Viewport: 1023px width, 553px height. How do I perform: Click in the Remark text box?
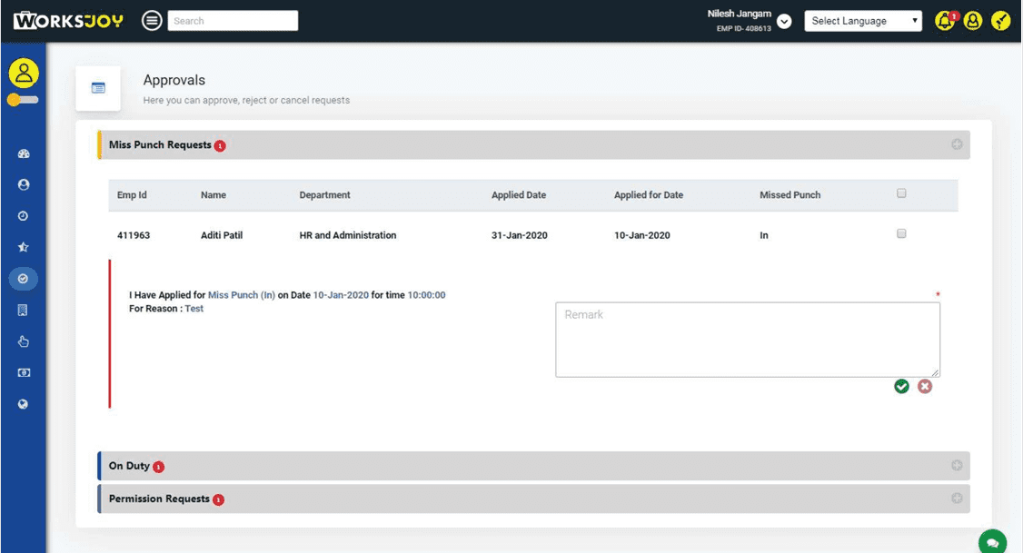(747, 340)
